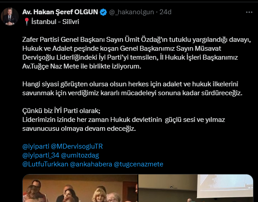Open Hakan Şeref Olgun's profile avatar
This screenshot has width=258, height=202.
click(10, 16)
